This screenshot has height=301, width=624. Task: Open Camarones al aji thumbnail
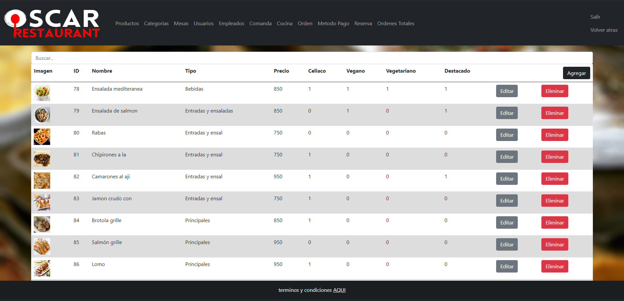tap(42, 181)
